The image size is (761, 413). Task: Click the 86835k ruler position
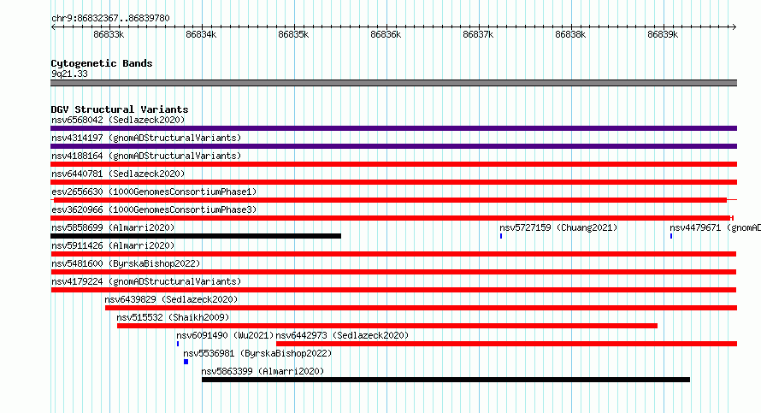(293, 34)
